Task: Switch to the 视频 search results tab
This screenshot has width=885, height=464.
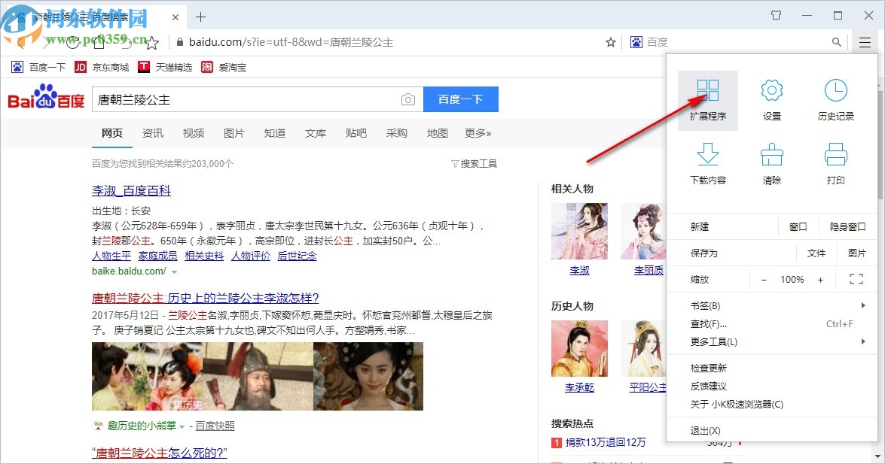Action: pyautogui.click(x=193, y=133)
